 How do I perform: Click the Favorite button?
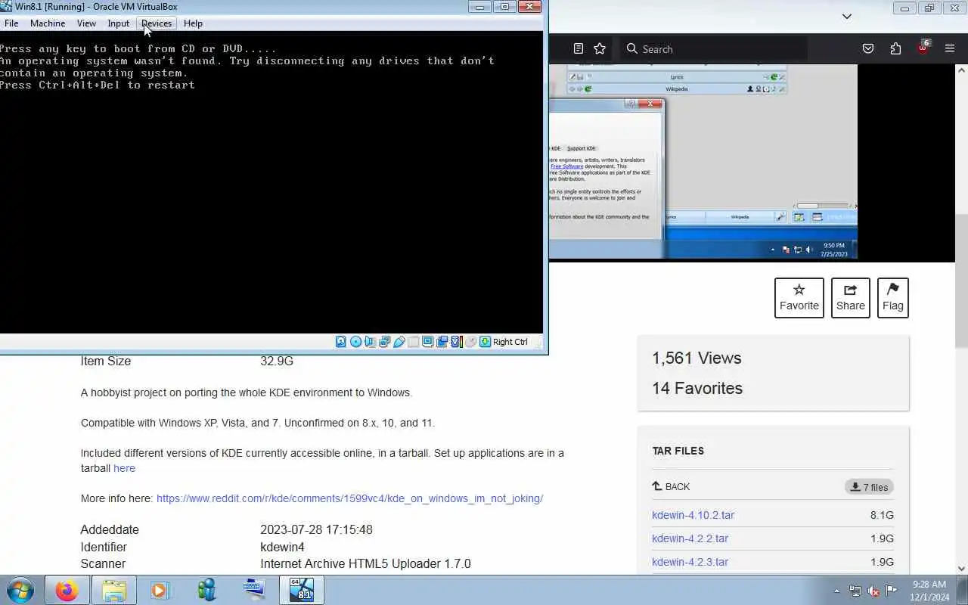point(799,298)
